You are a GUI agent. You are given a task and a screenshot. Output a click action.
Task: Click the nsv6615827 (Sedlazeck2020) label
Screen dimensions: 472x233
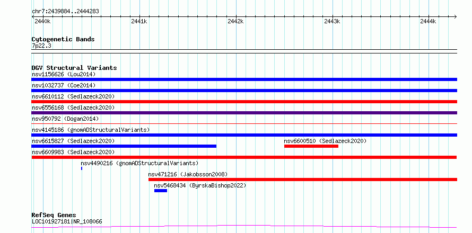(73, 141)
